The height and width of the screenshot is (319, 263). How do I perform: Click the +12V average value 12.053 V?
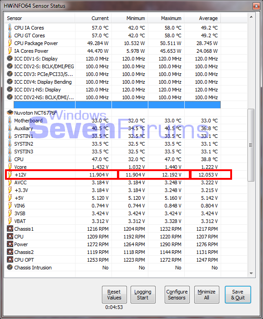tap(208, 175)
